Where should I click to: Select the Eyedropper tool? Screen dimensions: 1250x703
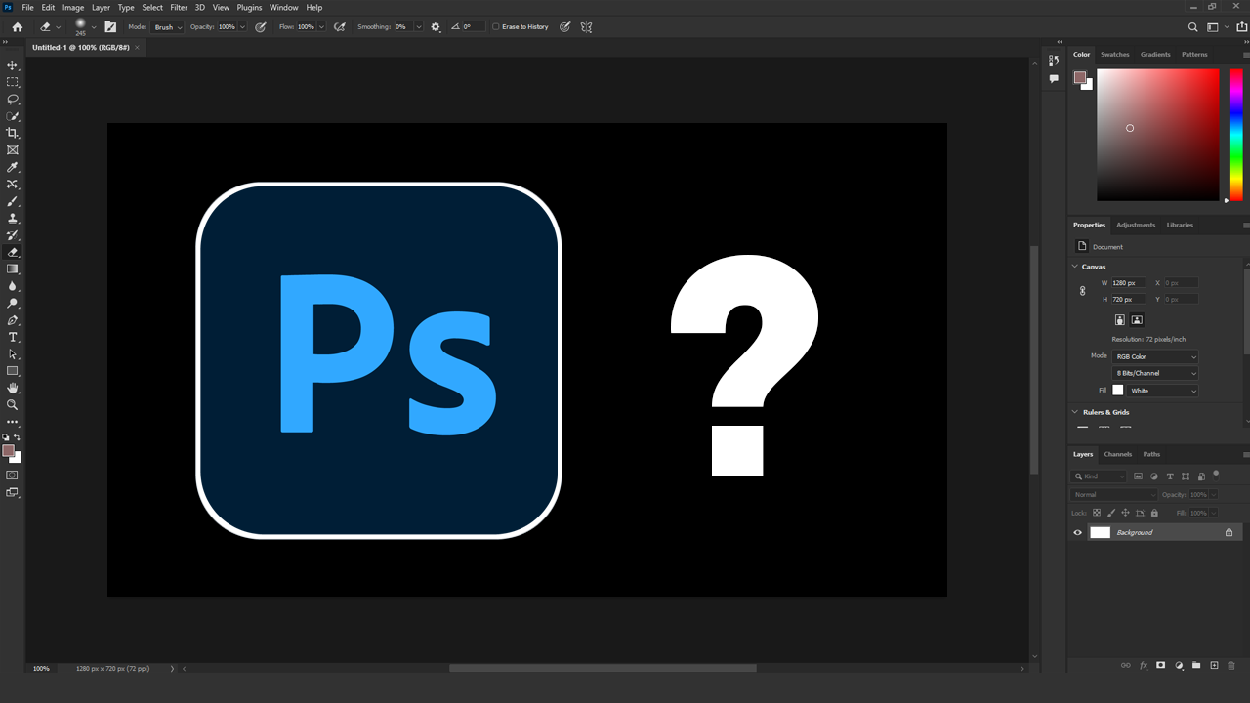pyautogui.click(x=13, y=167)
